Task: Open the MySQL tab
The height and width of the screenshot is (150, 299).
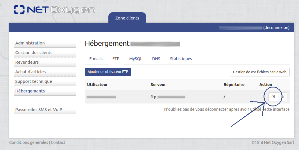Action: [x=136, y=59]
